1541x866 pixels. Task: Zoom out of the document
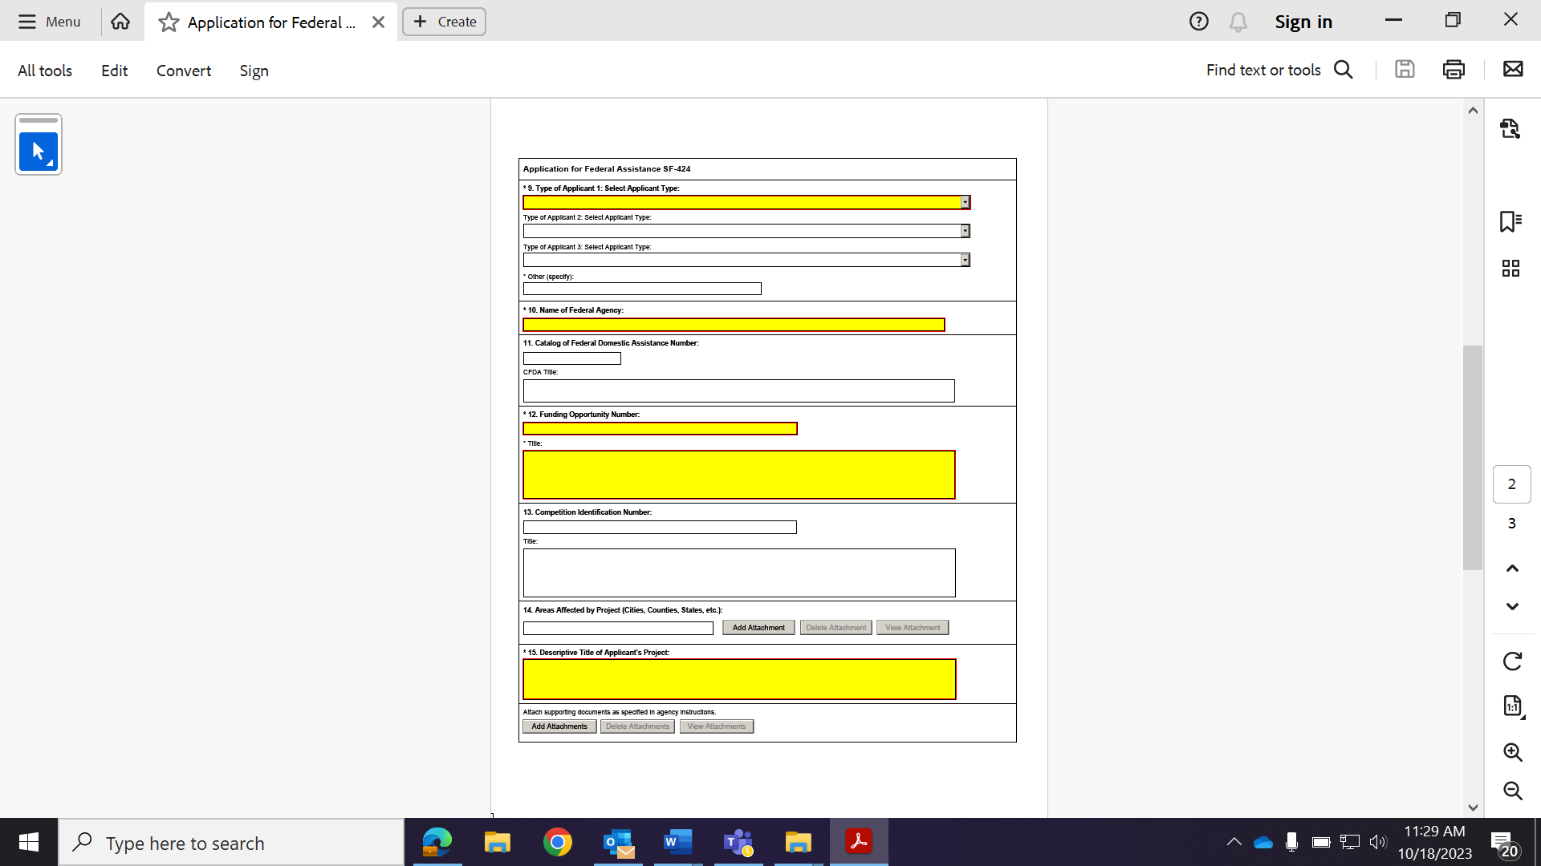click(1512, 791)
